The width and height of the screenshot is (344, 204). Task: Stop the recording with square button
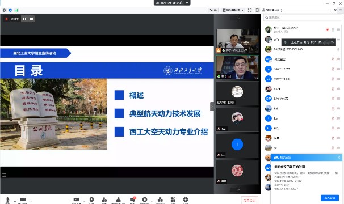32,19
